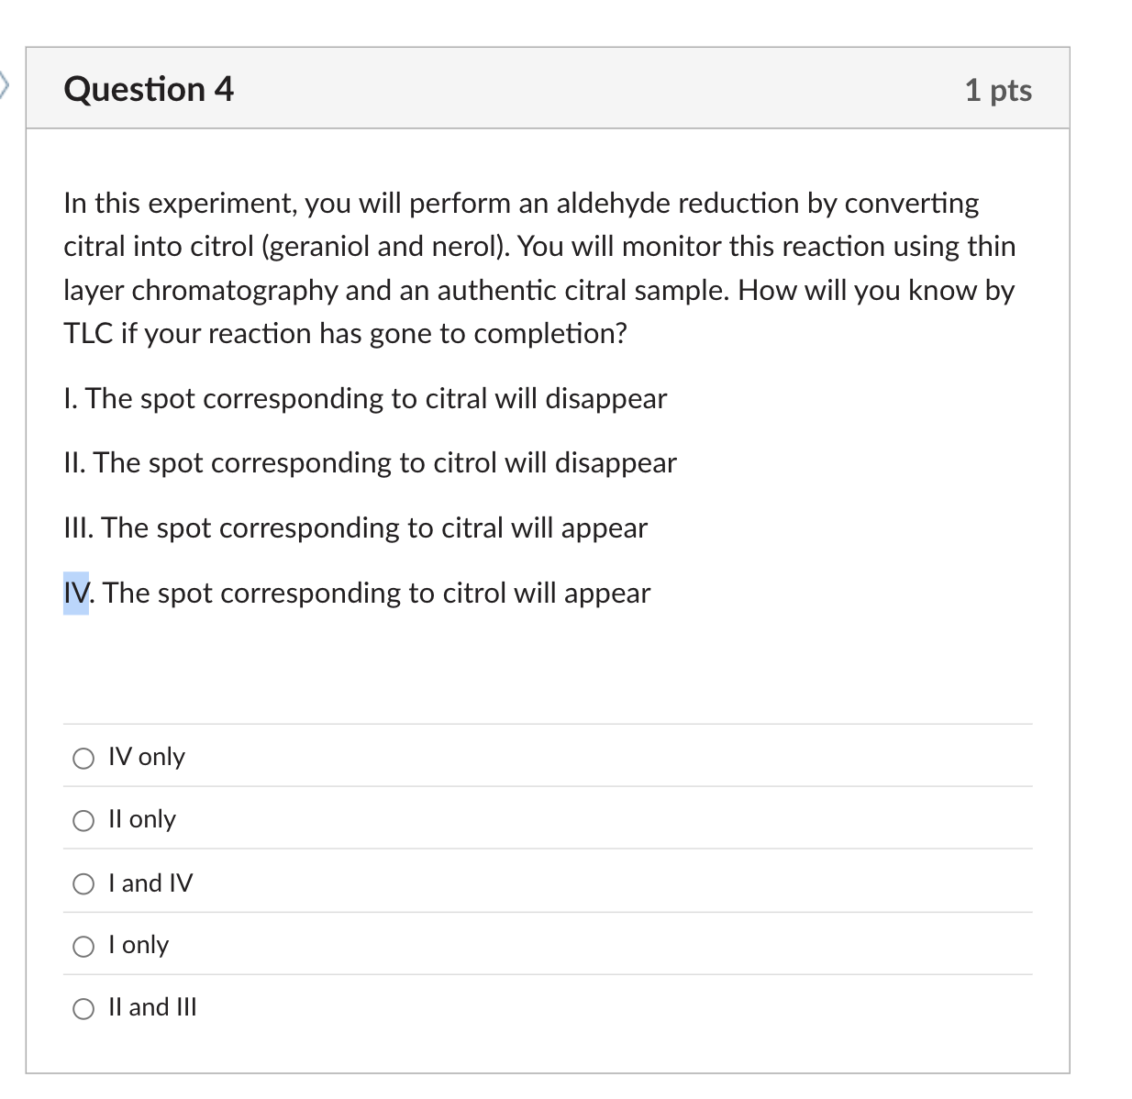Click statement II about citrol disappearing
The width and height of the screenshot is (1132, 1099).
(x=370, y=463)
